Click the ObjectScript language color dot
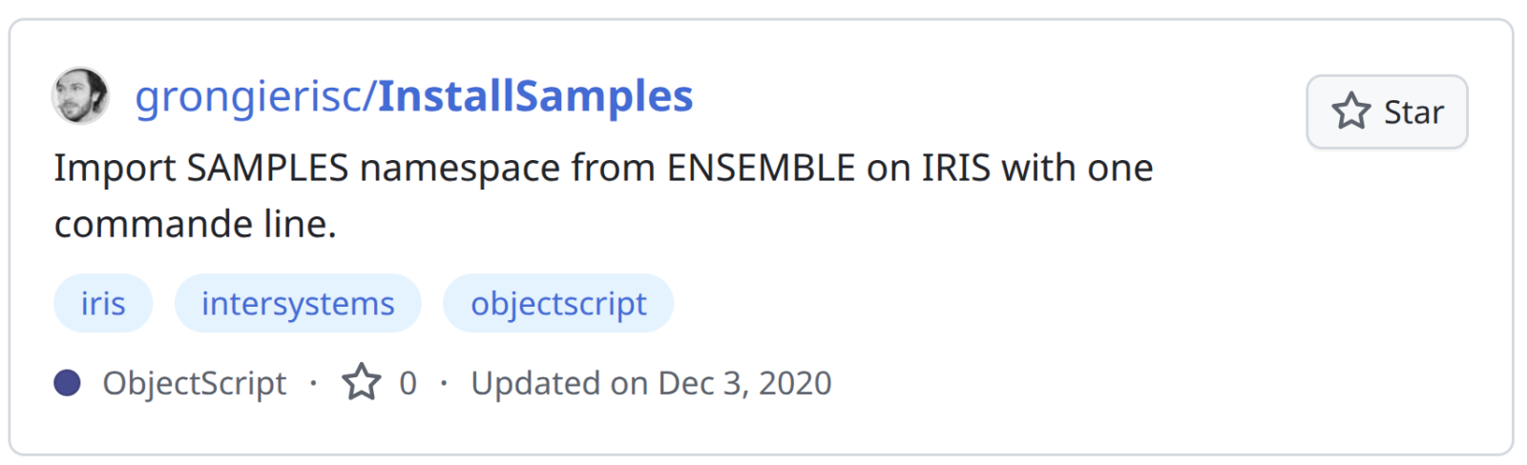The image size is (1527, 465). [x=67, y=383]
